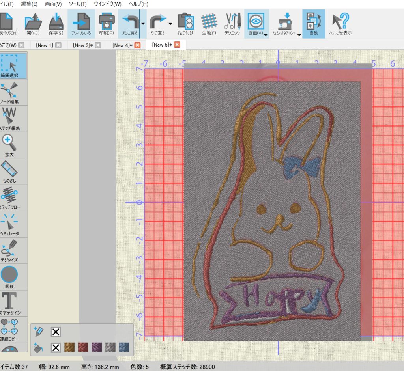Viewport: 404px width, 371px height.
Task: Expand the 元に戻す undo history dropdown arrow
Action: 143,24
